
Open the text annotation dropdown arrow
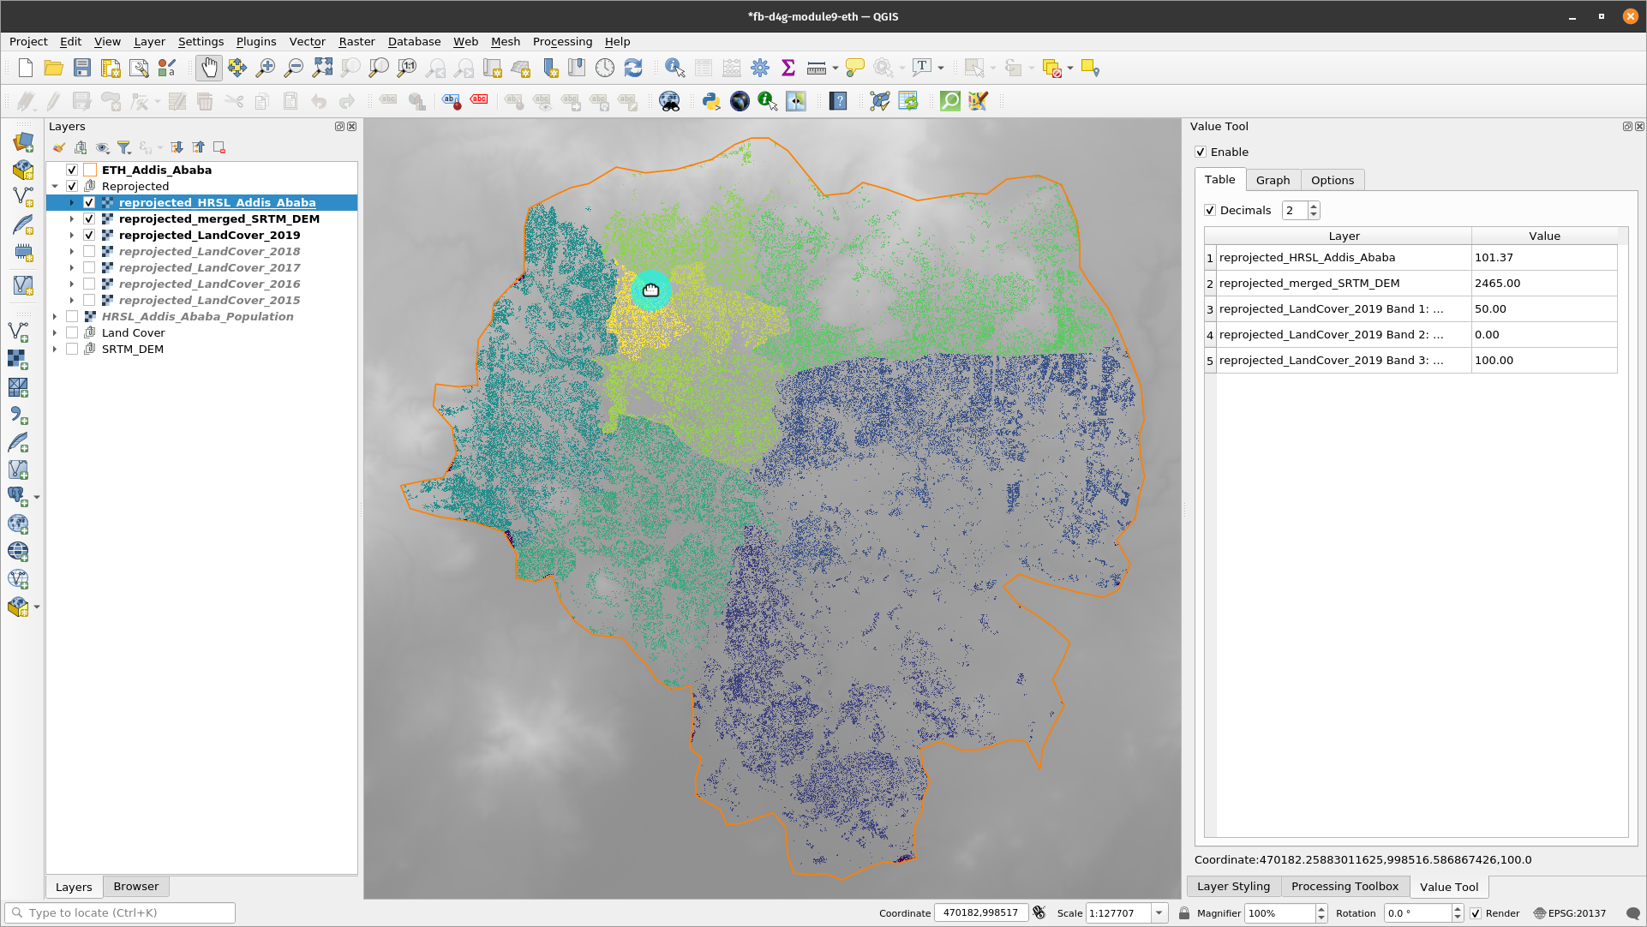click(941, 69)
